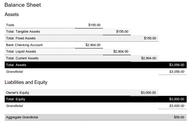This screenshot has height=122, width=195.
Task: Click the Assets Grandtotal amount $3,059.00
Action: pyautogui.click(x=177, y=72)
